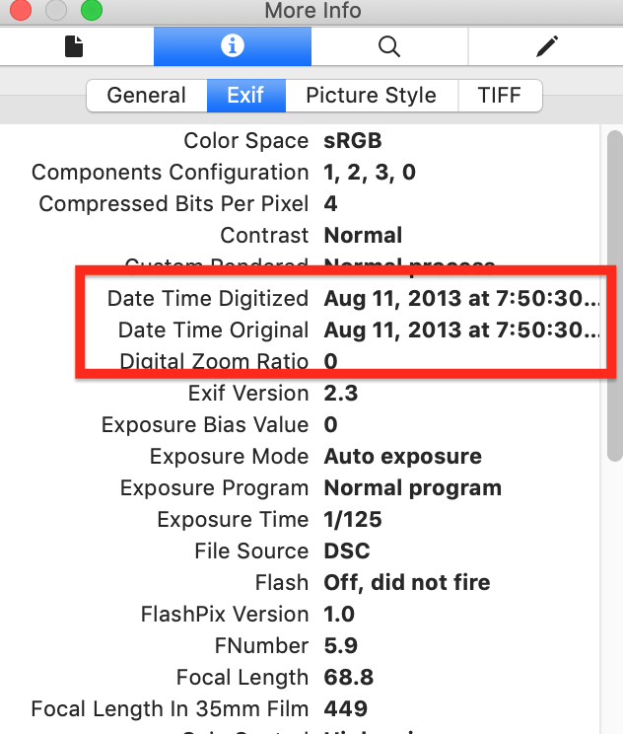Open the General Info document icon tab
This screenshot has height=734, width=623.
point(74,46)
